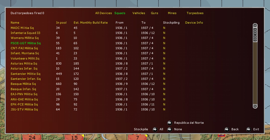Image resolution: width=270 pixels, height=140 pixels.
Task: Switch to the Mines tab
Action: [172, 13]
